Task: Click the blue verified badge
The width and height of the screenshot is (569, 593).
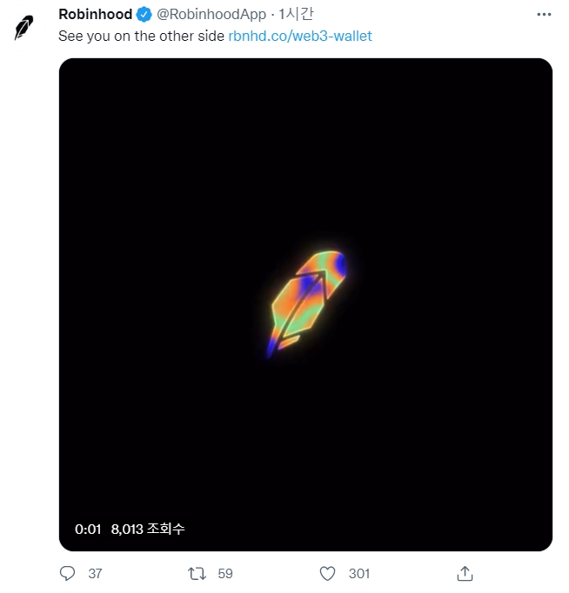Action: click(x=144, y=14)
